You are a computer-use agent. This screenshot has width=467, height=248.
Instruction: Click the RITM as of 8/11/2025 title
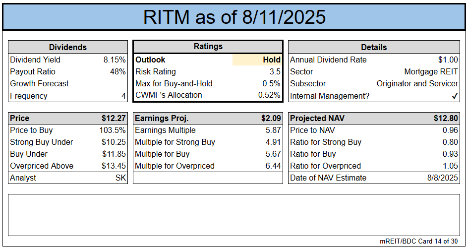point(234,17)
